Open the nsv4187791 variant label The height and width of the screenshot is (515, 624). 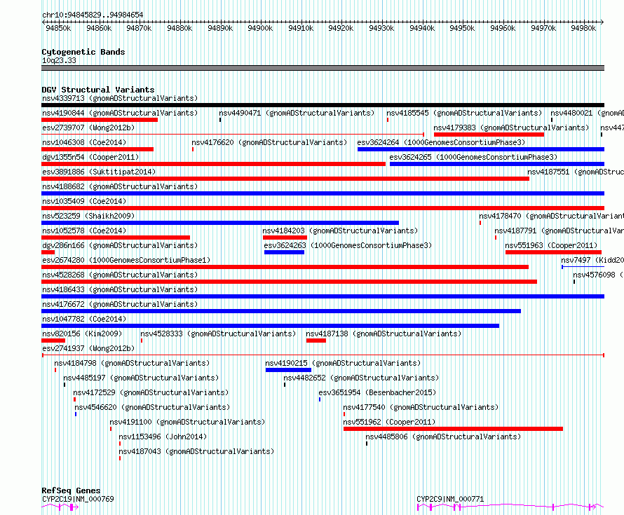click(x=559, y=231)
